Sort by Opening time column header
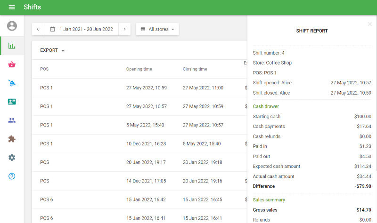The height and width of the screenshot is (223, 377). tap(139, 69)
